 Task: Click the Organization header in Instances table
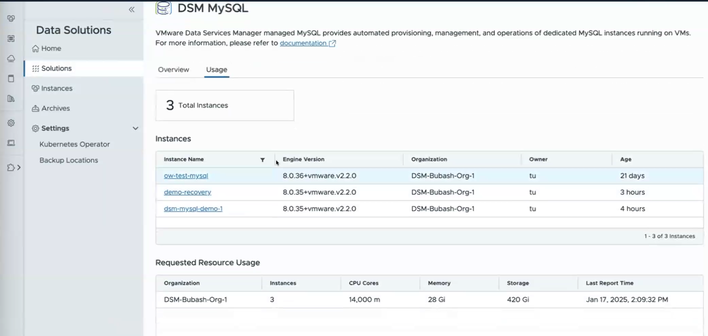click(x=429, y=159)
